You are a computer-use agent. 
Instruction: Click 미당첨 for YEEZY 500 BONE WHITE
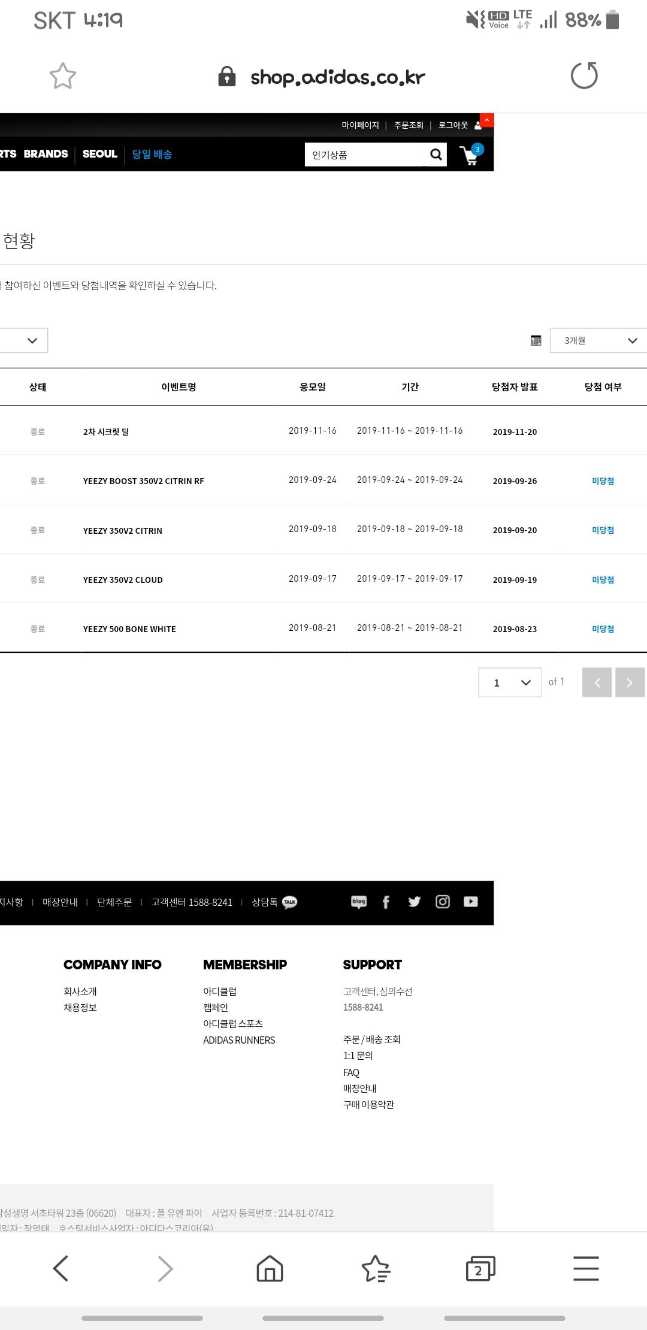[603, 629]
